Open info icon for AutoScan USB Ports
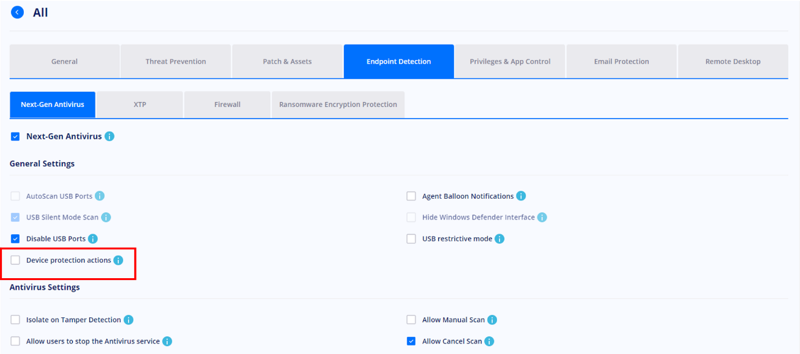The height and width of the screenshot is (354, 800). click(x=100, y=196)
